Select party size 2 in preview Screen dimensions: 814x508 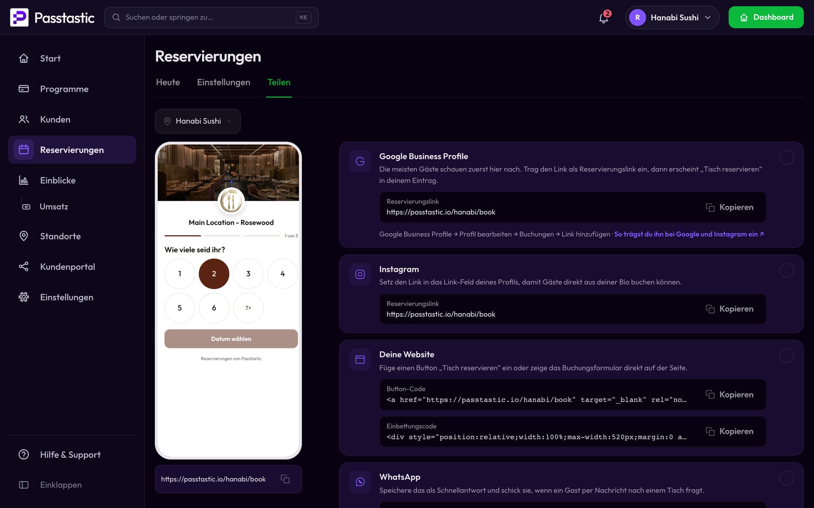coord(214,274)
